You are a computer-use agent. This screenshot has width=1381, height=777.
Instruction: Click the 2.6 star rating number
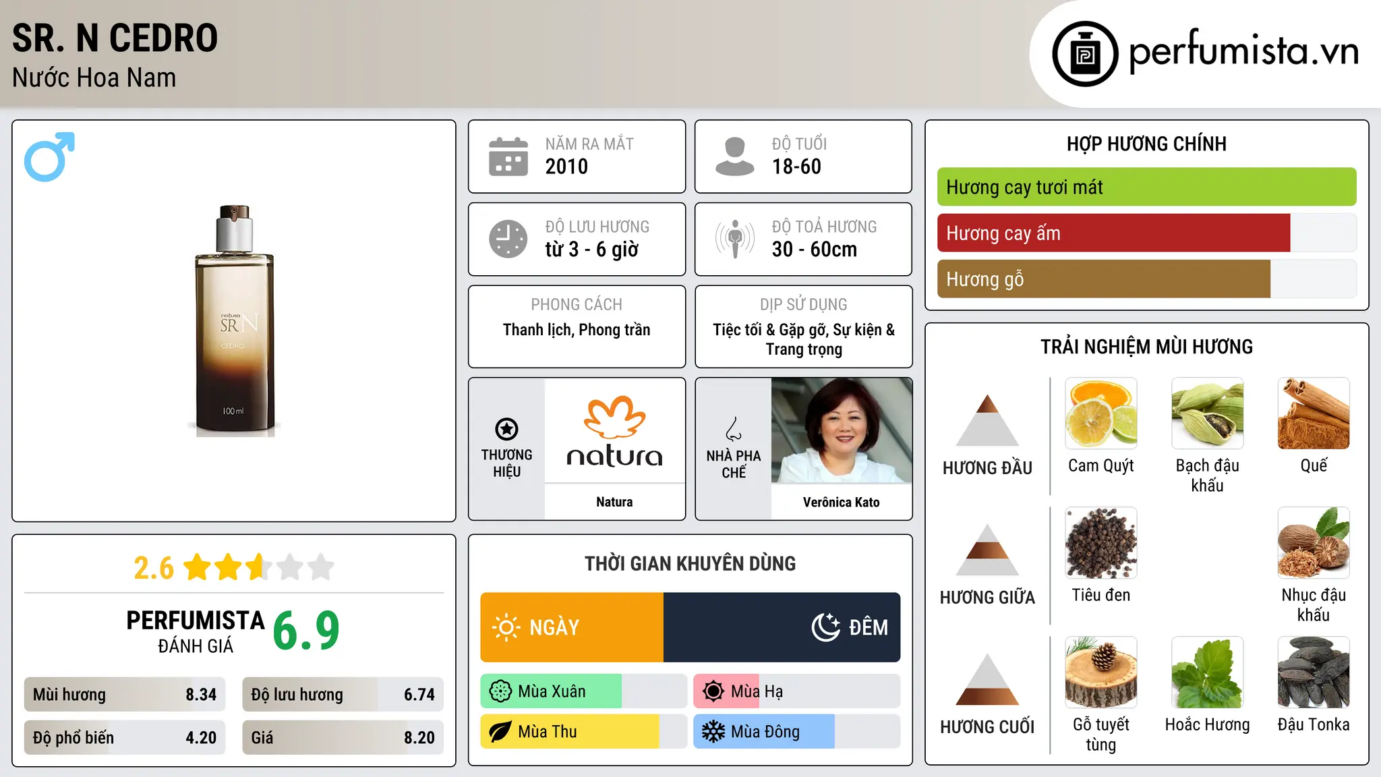coord(154,568)
